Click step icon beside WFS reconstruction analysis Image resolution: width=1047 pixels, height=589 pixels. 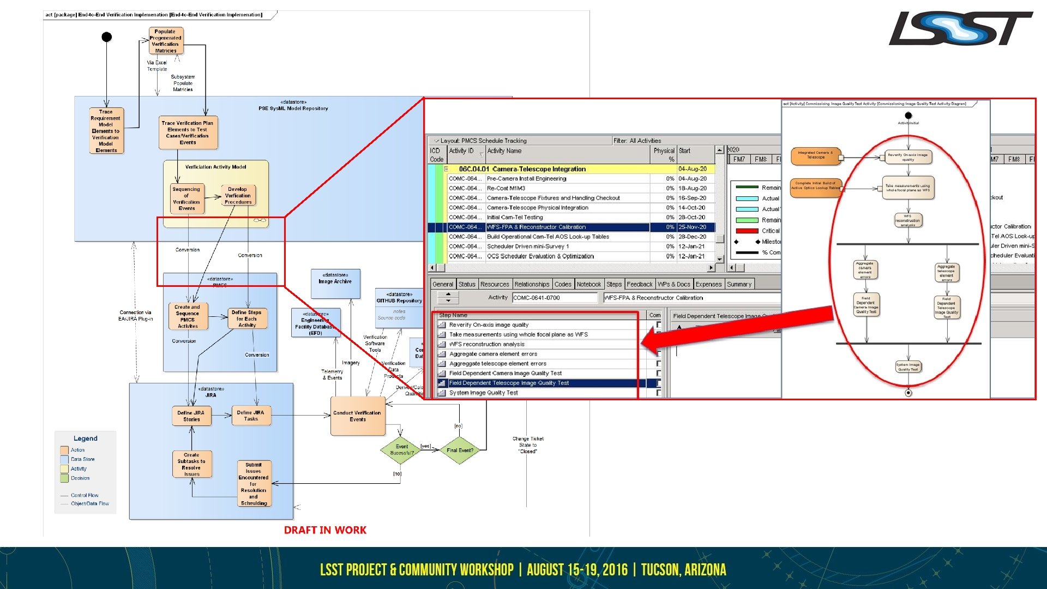442,345
